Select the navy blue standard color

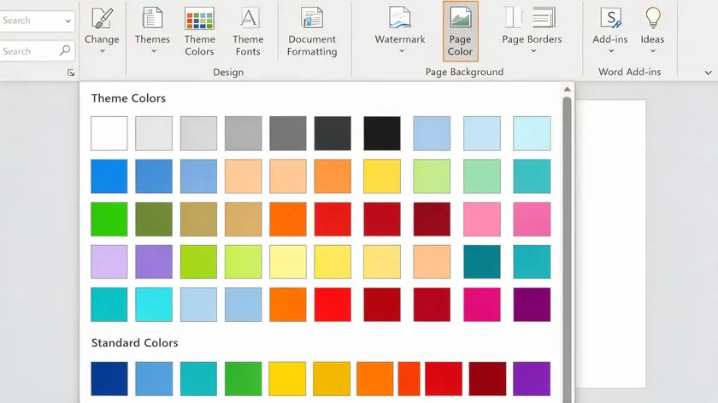109,379
